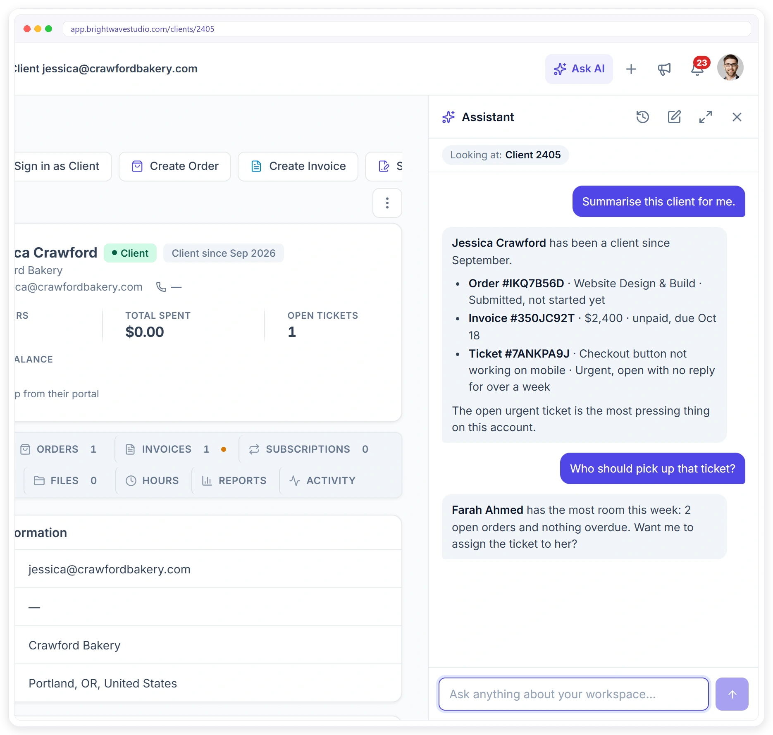Click Invoice #350JC92T in the summary

[x=521, y=318]
